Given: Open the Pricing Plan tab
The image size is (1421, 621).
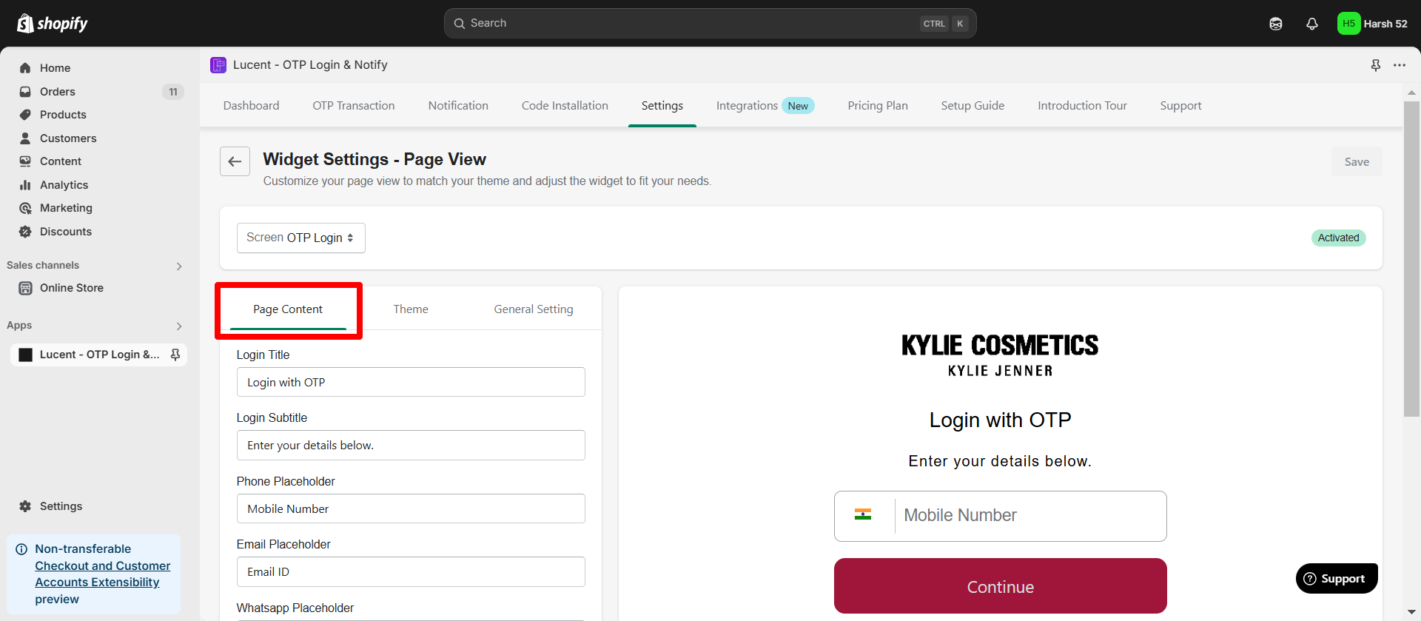Looking at the screenshot, I should (878, 106).
